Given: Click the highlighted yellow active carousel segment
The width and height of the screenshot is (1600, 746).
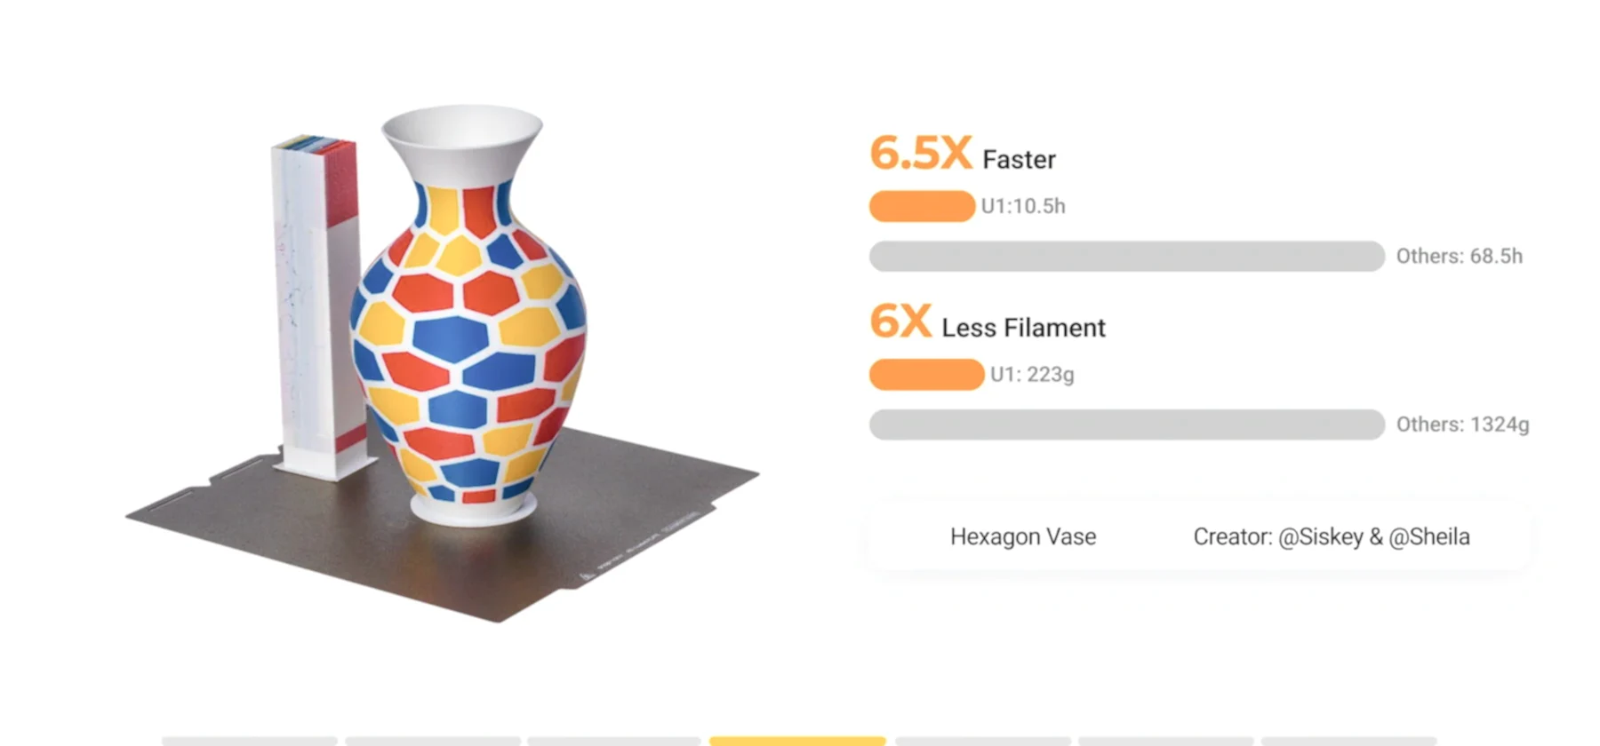Looking at the screenshot, I should click(797, 740).
